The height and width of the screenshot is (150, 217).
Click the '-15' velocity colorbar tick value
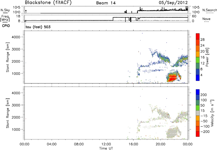pyautogui.click(x=204, y=116)
